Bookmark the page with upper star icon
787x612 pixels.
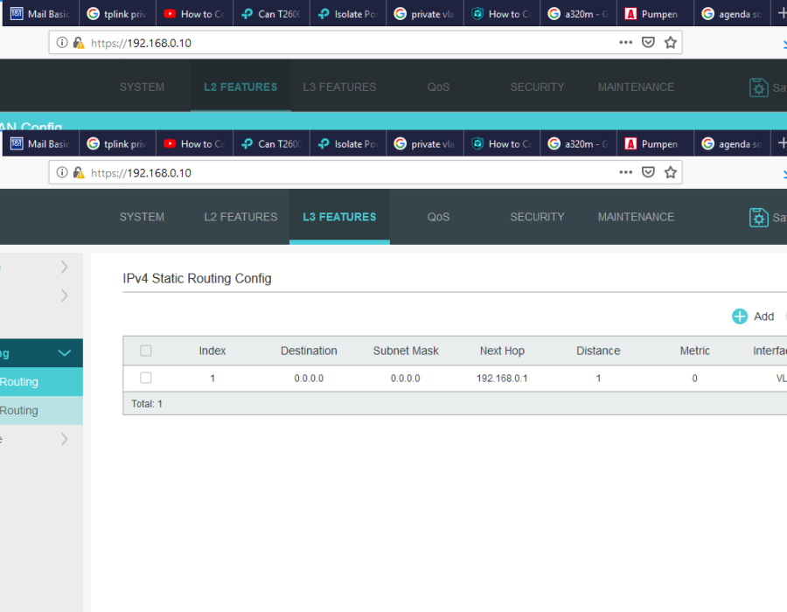point(670,42)
